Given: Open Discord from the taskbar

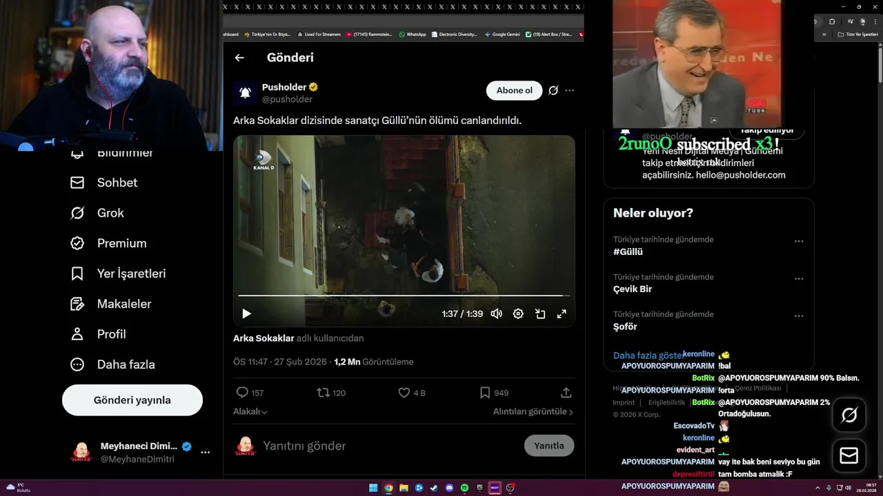Looking at the screenshot, I should coord(449,488).
